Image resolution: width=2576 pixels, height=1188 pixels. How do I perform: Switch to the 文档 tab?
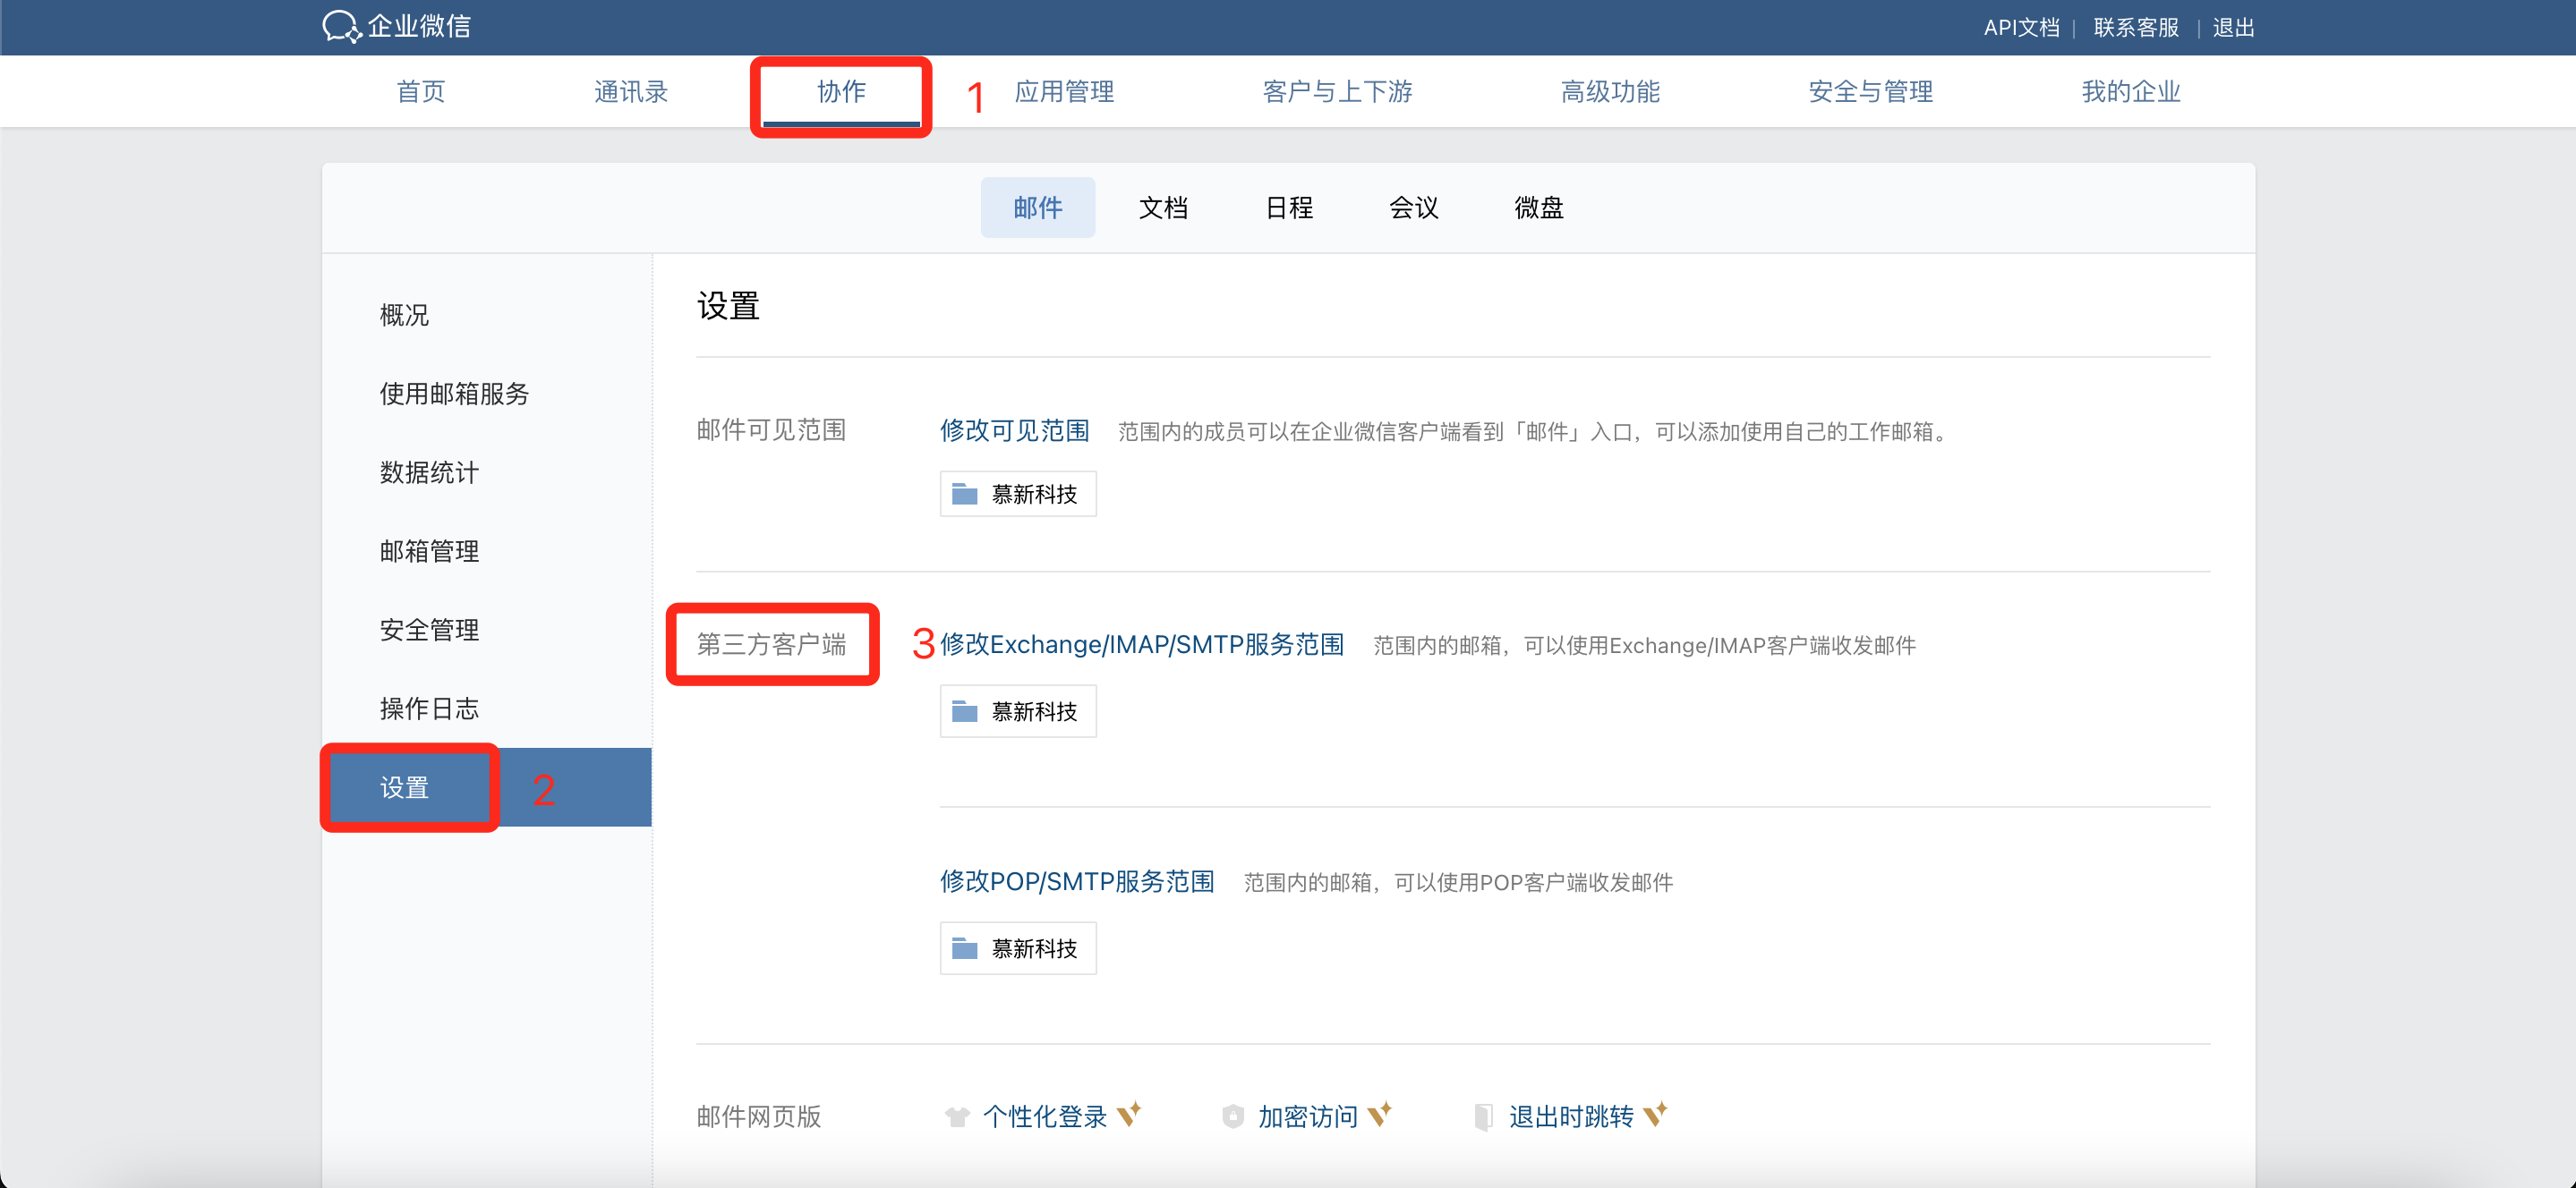click(x=1163, y=208)
